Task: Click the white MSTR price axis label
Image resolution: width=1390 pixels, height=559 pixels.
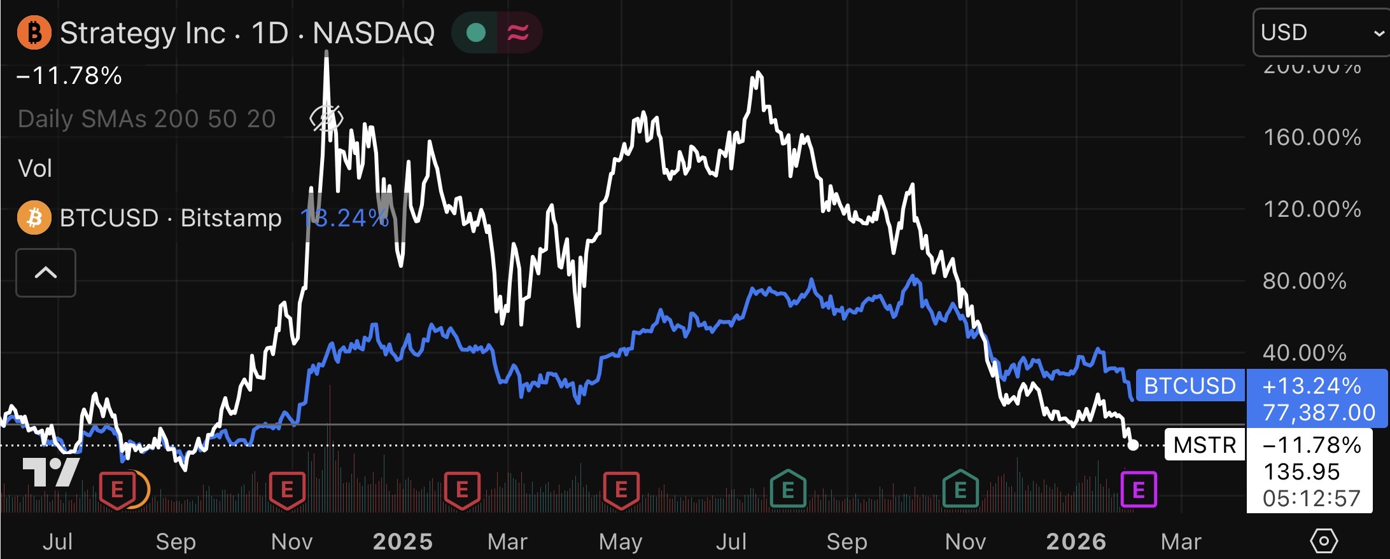Action: click(x=1205, y=445)
